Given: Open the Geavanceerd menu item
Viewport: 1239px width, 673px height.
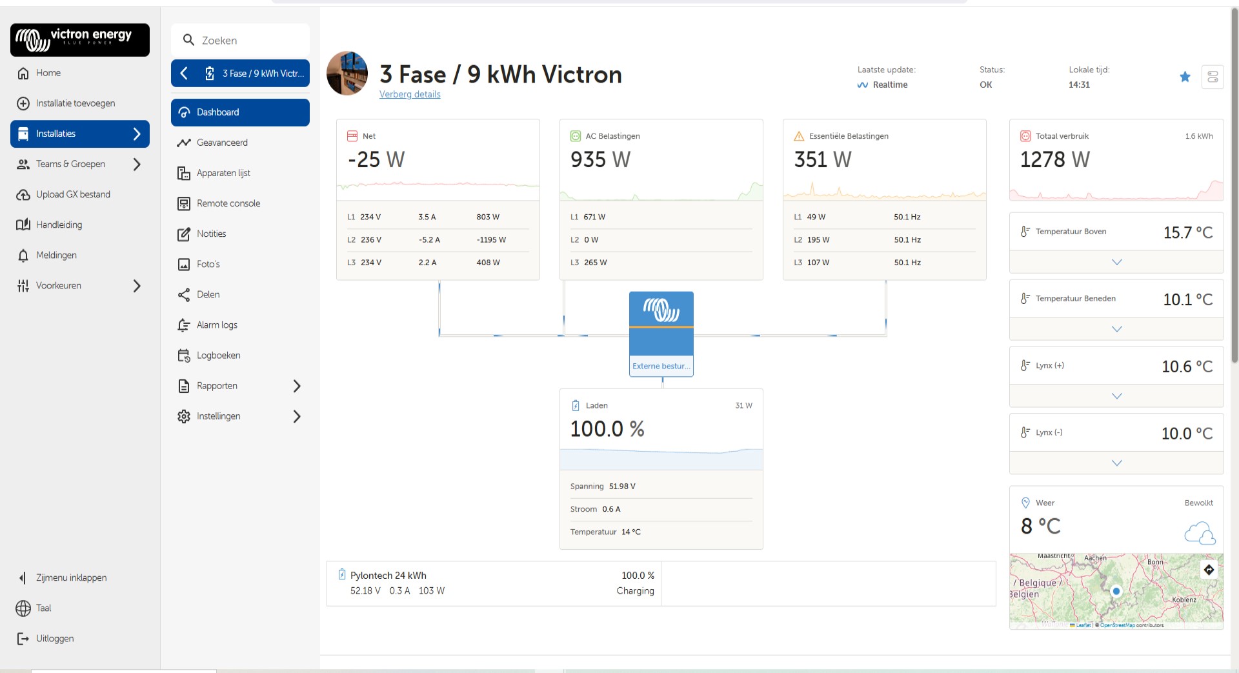Looking at the screenshot, I should click(240, 143).
